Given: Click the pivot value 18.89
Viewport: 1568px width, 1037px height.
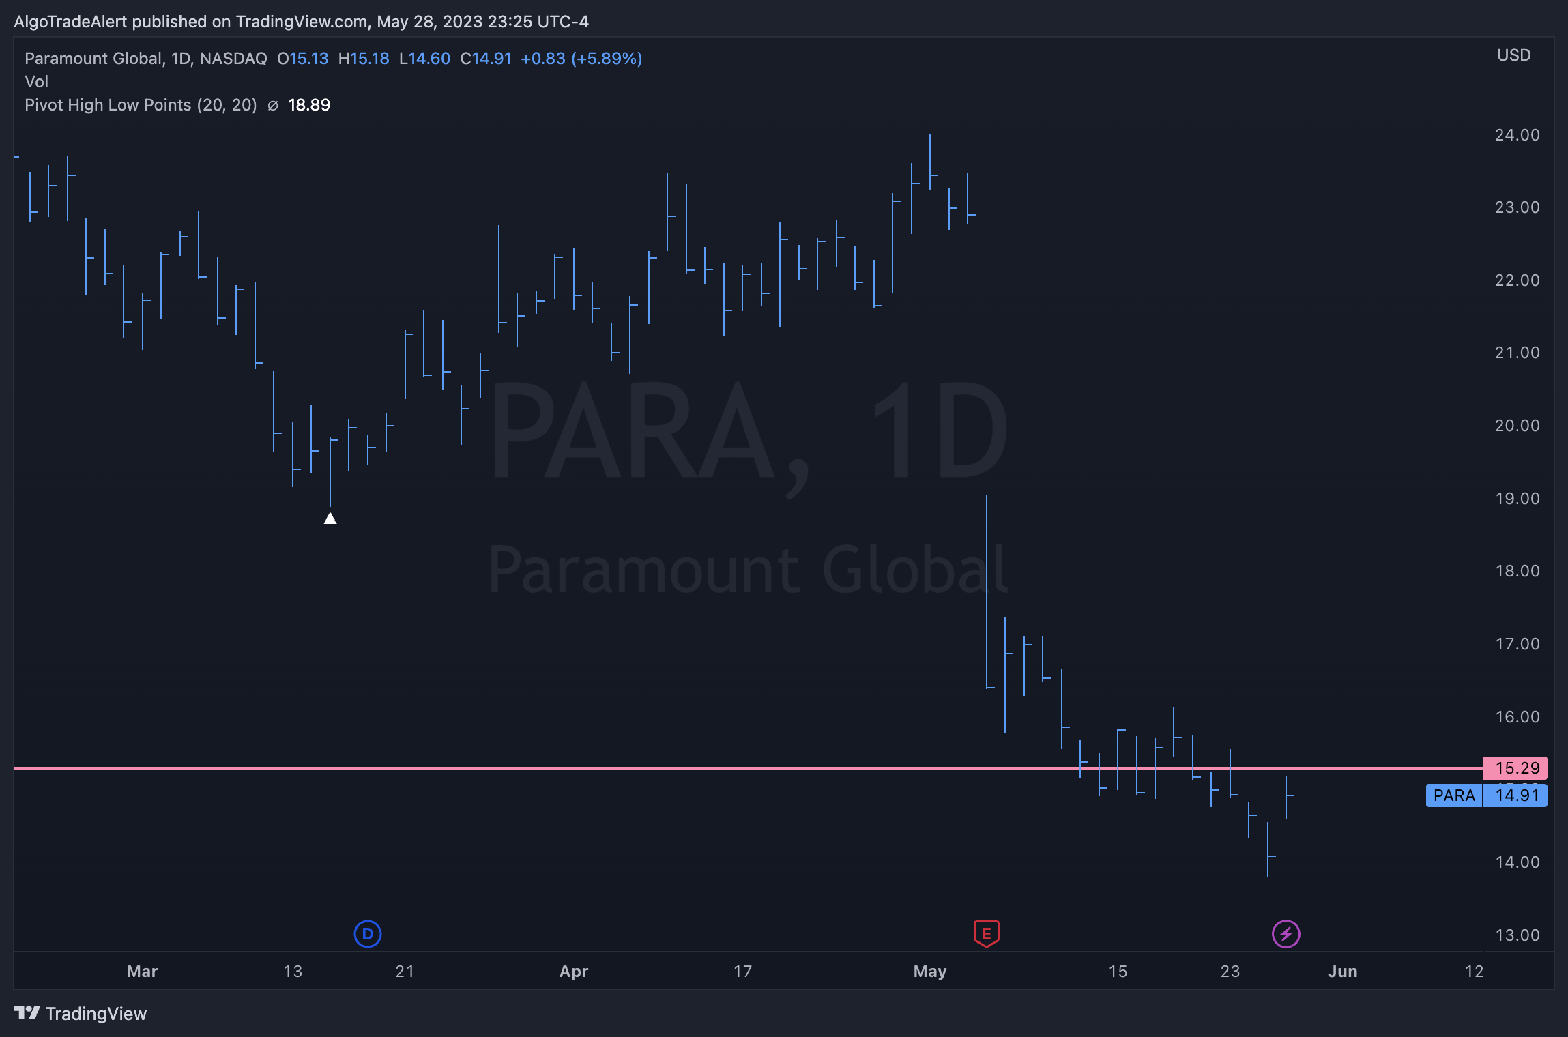Looking at the screenshot, I should click(309, 105).
